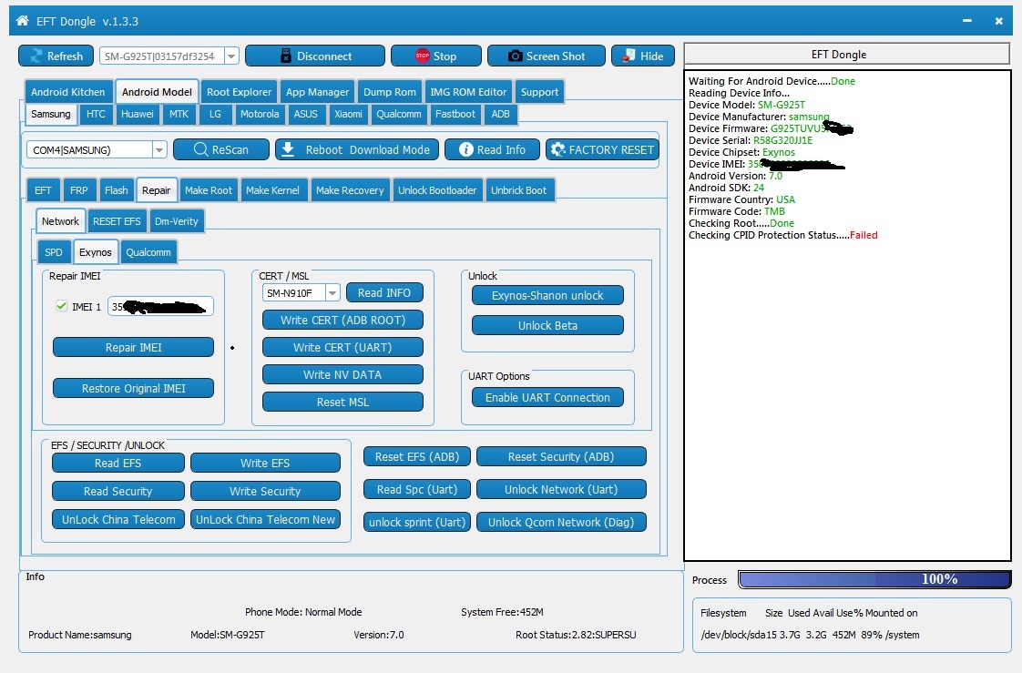Image resolution: width=1022 pixels, height=673 pixels.
Task: Click the Reset MSL button
Action: pos(342,402)
